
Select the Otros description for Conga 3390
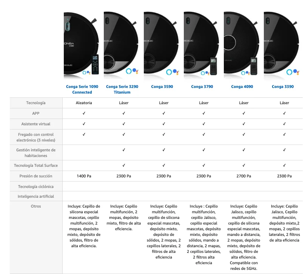284,223
